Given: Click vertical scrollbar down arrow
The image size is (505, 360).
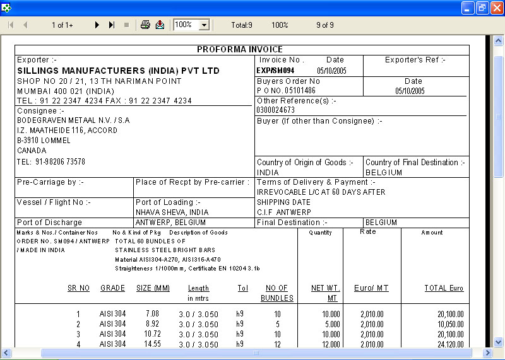Looking at the screenshot, I should pos(498,342).
